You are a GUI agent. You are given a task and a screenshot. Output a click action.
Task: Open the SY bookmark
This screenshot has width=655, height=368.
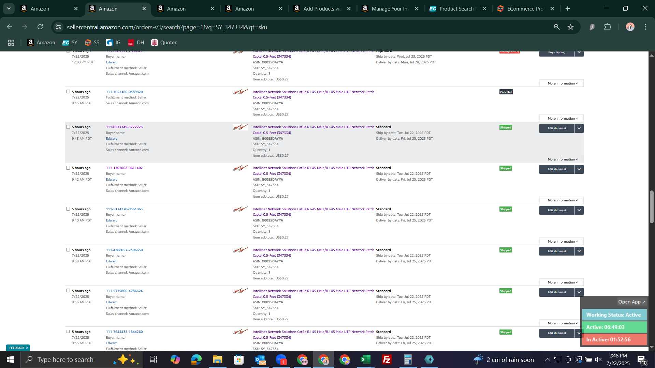click(x=70, y=43)
